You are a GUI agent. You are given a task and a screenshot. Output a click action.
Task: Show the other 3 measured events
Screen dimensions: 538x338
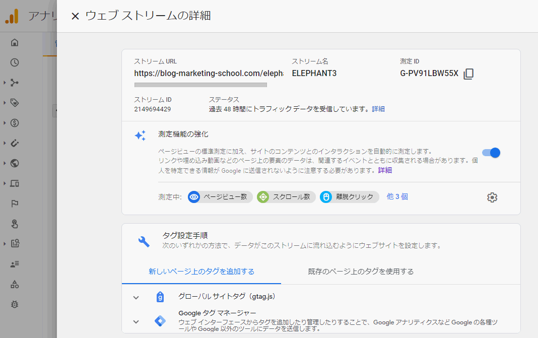pos(397,196)
